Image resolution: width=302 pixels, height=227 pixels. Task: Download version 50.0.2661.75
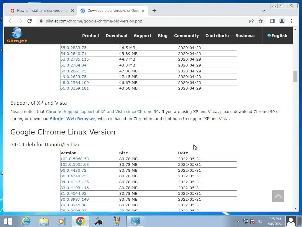pyautogui.click(x=73, y=71)
